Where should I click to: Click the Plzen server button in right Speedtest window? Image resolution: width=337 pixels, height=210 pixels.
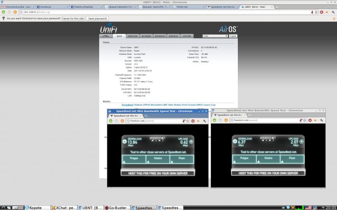pos(292,159)
